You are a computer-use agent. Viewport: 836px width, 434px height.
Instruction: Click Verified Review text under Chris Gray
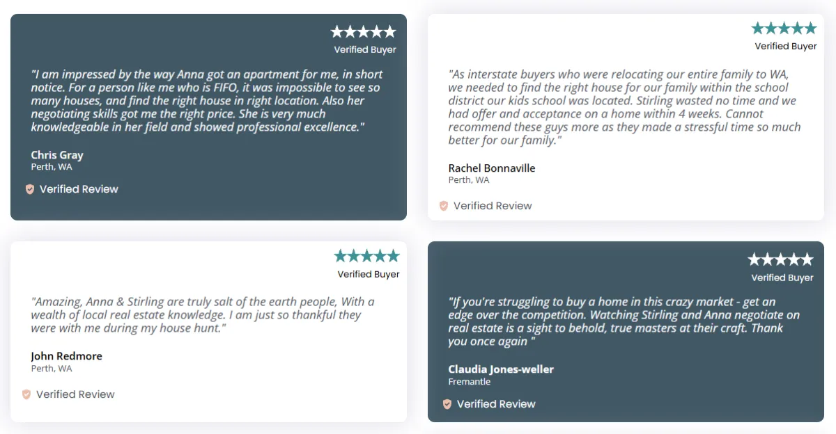(x=79, y=189)
